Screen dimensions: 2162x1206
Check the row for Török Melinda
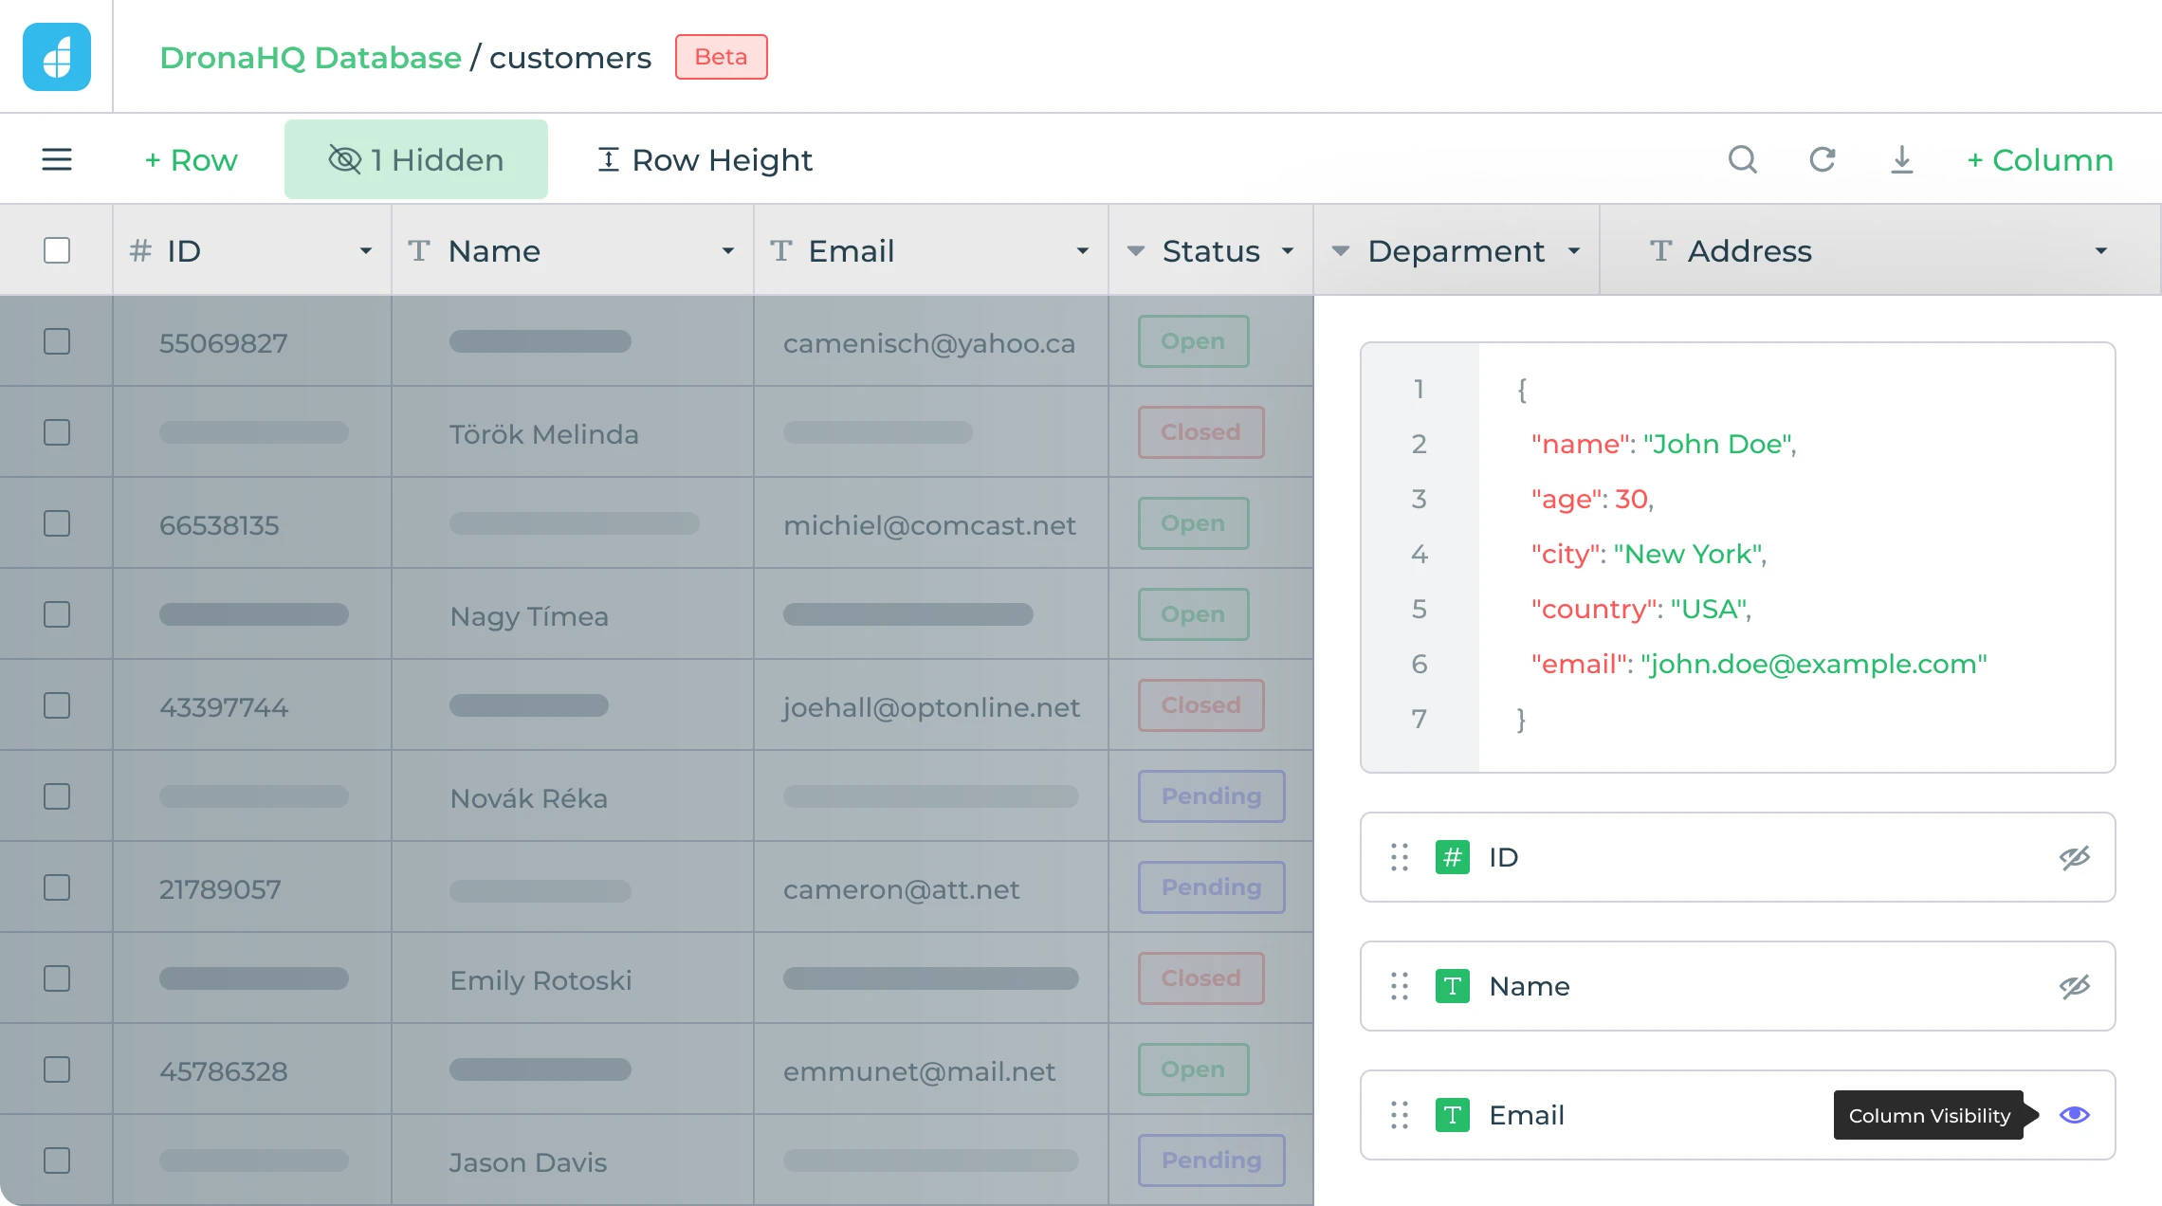pos(57,432)
